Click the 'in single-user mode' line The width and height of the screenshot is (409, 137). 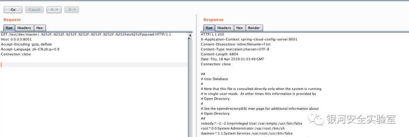(259, 94)
